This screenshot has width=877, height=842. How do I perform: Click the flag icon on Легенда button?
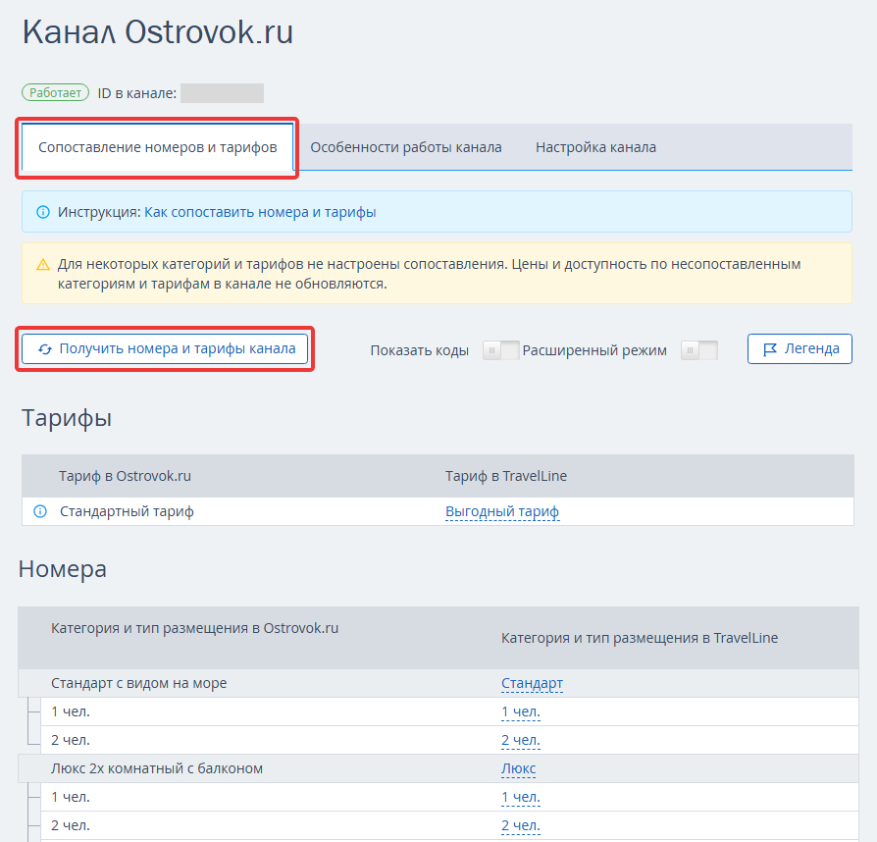pos(770,349)
